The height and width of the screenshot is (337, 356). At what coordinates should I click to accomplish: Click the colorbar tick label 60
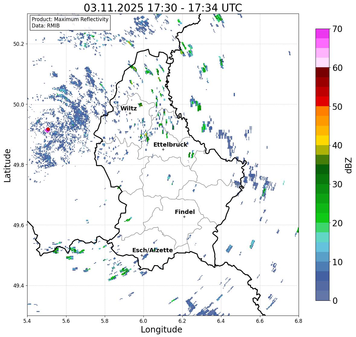coord(337,68)
